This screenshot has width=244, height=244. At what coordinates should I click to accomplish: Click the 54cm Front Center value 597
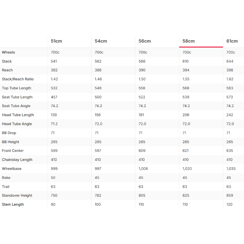pyautogui.click(x=98, y=151)
